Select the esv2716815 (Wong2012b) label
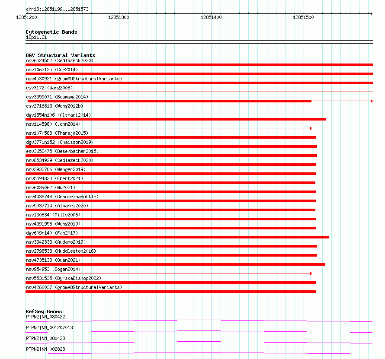385x359 pixels. [x=55, y=106]
